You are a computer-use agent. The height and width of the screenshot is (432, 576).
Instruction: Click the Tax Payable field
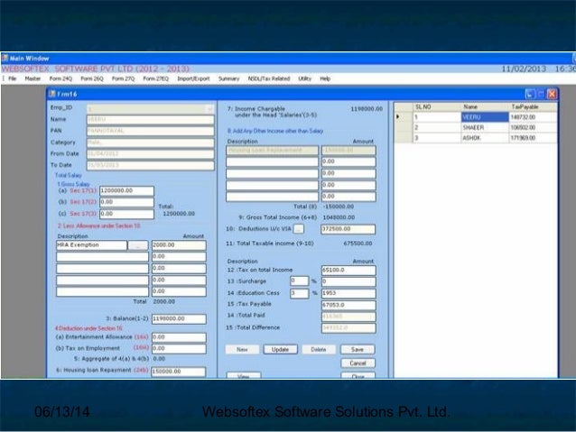click(348, 305)
